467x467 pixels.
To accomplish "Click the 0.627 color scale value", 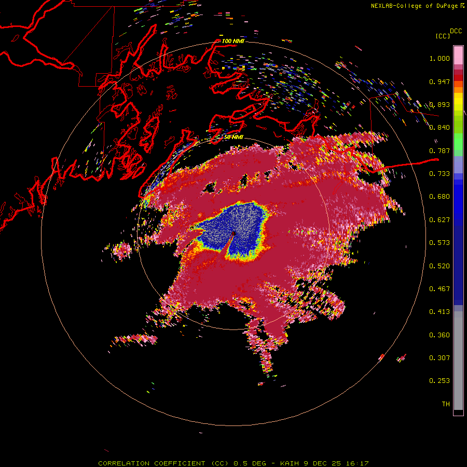I will click(439, 220).
